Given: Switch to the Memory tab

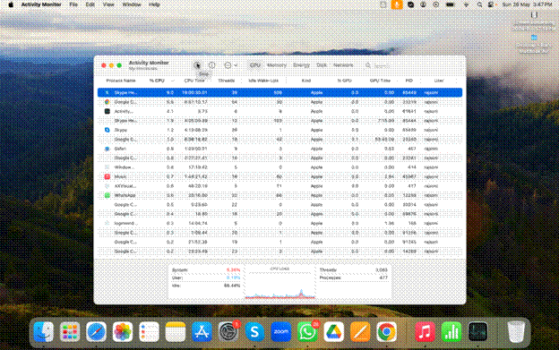Looking at the screenshot, I should pos(277,65).
